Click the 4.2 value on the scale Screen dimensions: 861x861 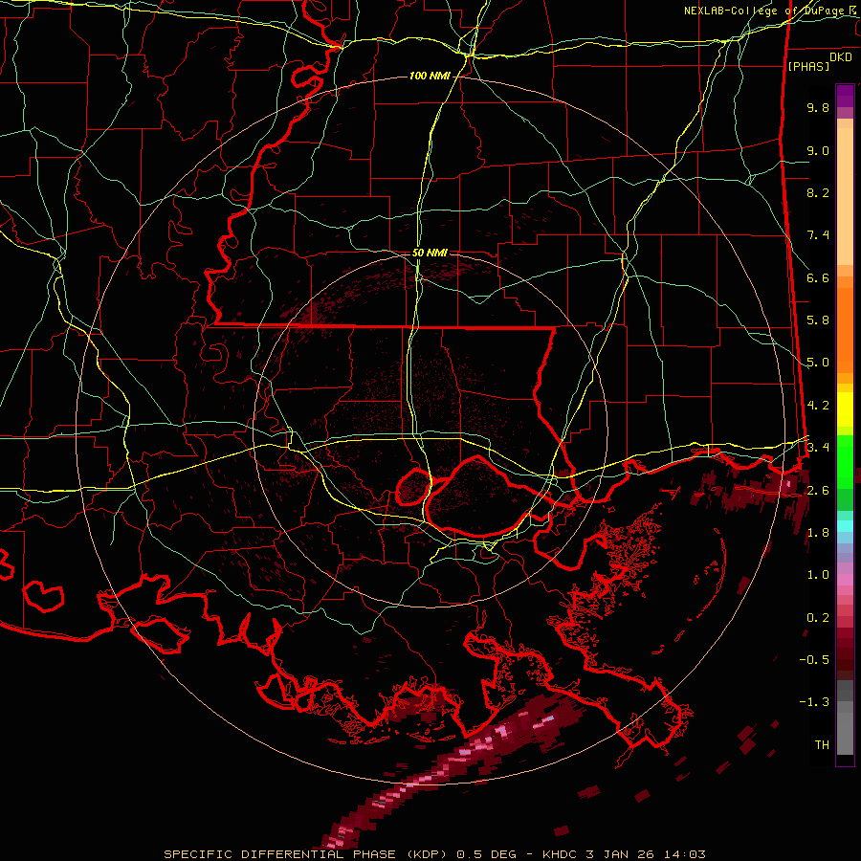pos(818,406)
